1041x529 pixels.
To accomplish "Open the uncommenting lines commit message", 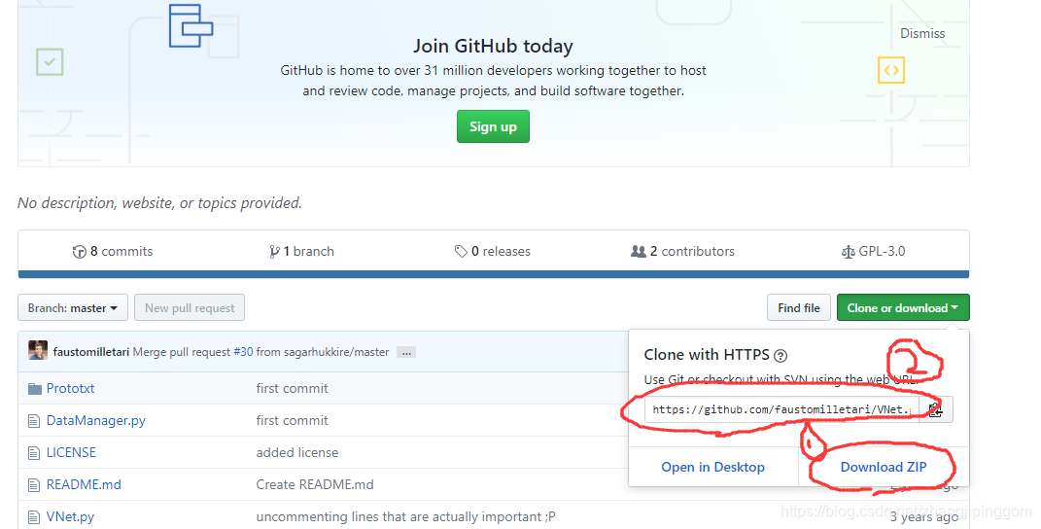I will (405, 517).
